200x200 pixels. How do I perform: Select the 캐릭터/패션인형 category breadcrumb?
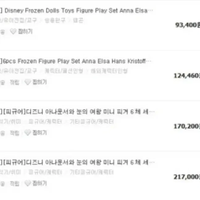tap(64, 71)
